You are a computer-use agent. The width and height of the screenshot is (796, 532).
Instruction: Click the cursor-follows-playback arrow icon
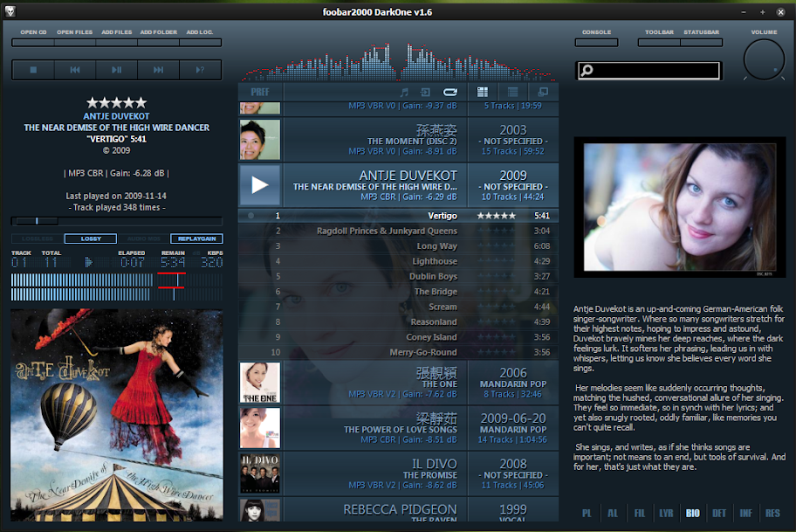425,92
